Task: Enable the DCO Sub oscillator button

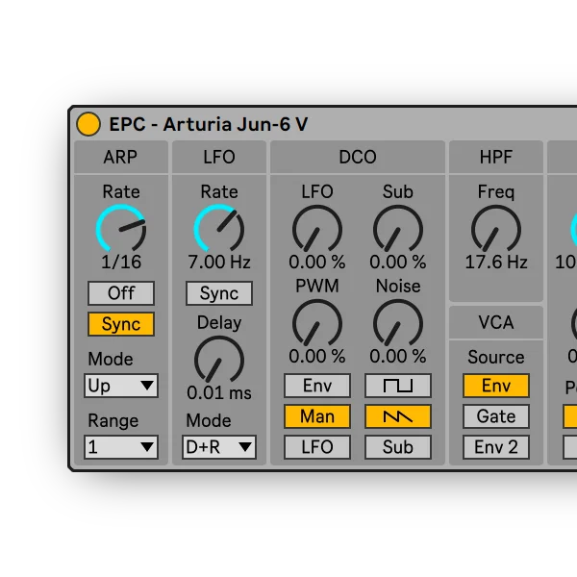Action: 398,447
